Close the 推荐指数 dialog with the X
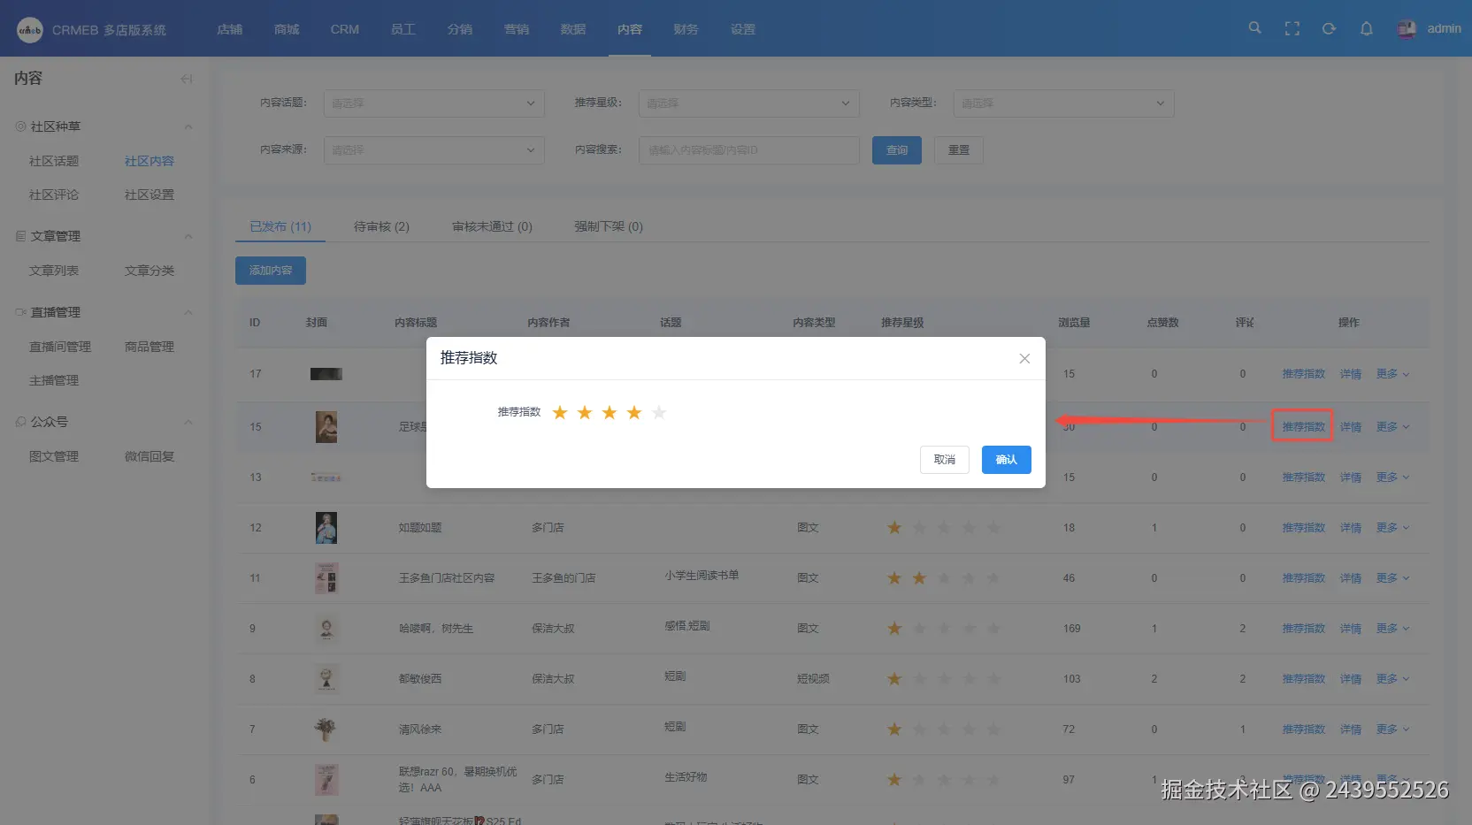Screen dimensions: 1472x825 tap(1024, 358)
